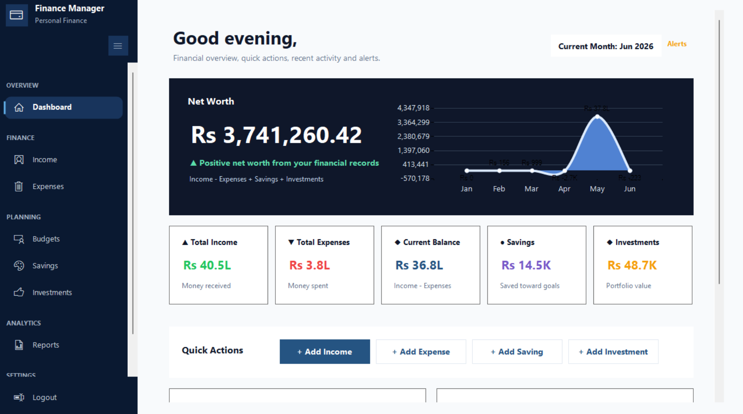Click the Rs 3.8L expenses amount
This screenshot has height=414, width=743.
click(x=310, y=266)
